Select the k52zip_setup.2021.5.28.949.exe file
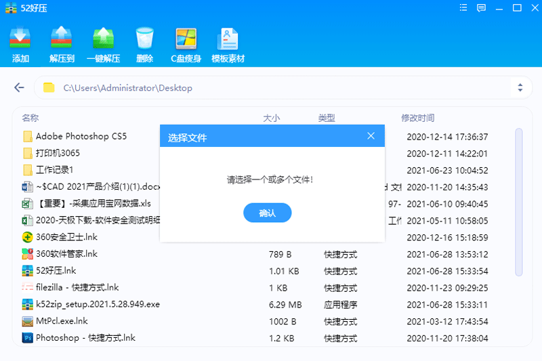The height and width of the screenshot is (361, 542). point(98,304)
